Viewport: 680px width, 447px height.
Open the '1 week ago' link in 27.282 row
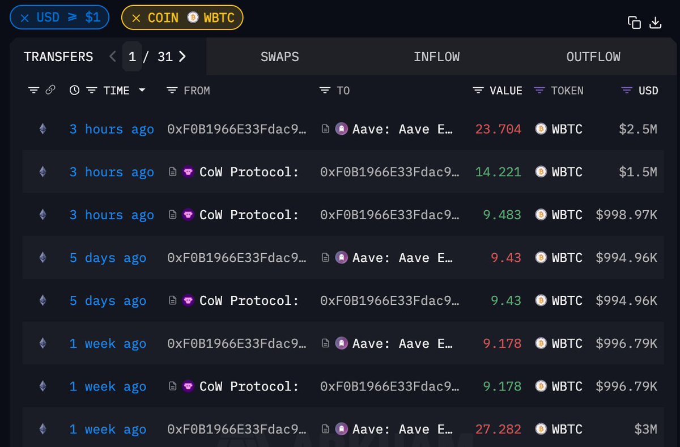pyautogui.click(x=108, y=429)
